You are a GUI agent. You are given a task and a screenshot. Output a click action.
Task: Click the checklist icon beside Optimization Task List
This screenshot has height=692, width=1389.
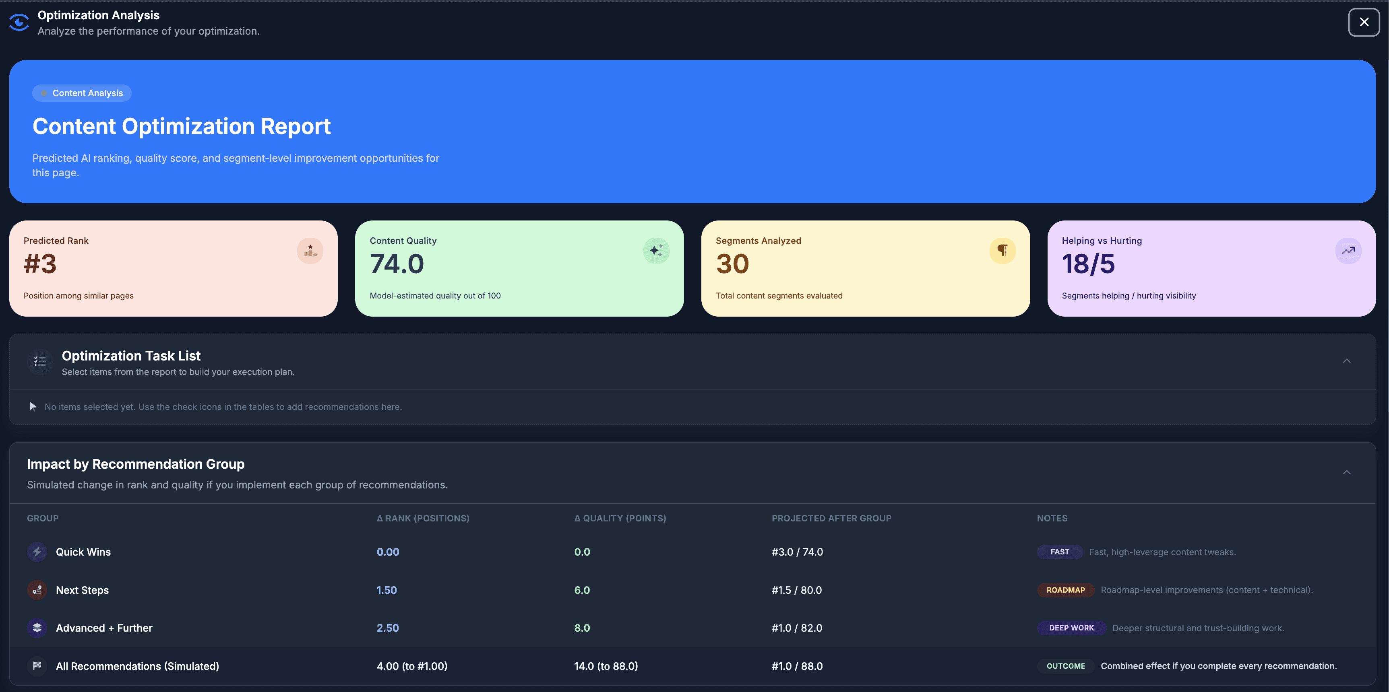40,361
